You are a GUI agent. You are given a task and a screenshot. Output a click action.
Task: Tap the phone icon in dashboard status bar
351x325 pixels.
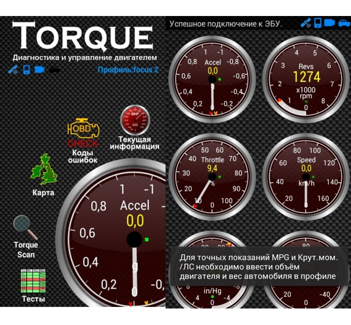coord(317,23)
